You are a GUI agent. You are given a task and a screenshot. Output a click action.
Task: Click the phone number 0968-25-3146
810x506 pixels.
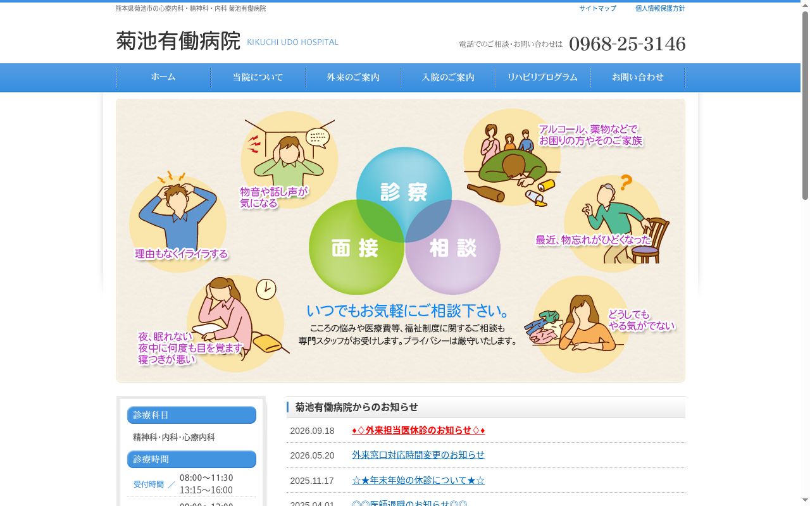(627, 44)
